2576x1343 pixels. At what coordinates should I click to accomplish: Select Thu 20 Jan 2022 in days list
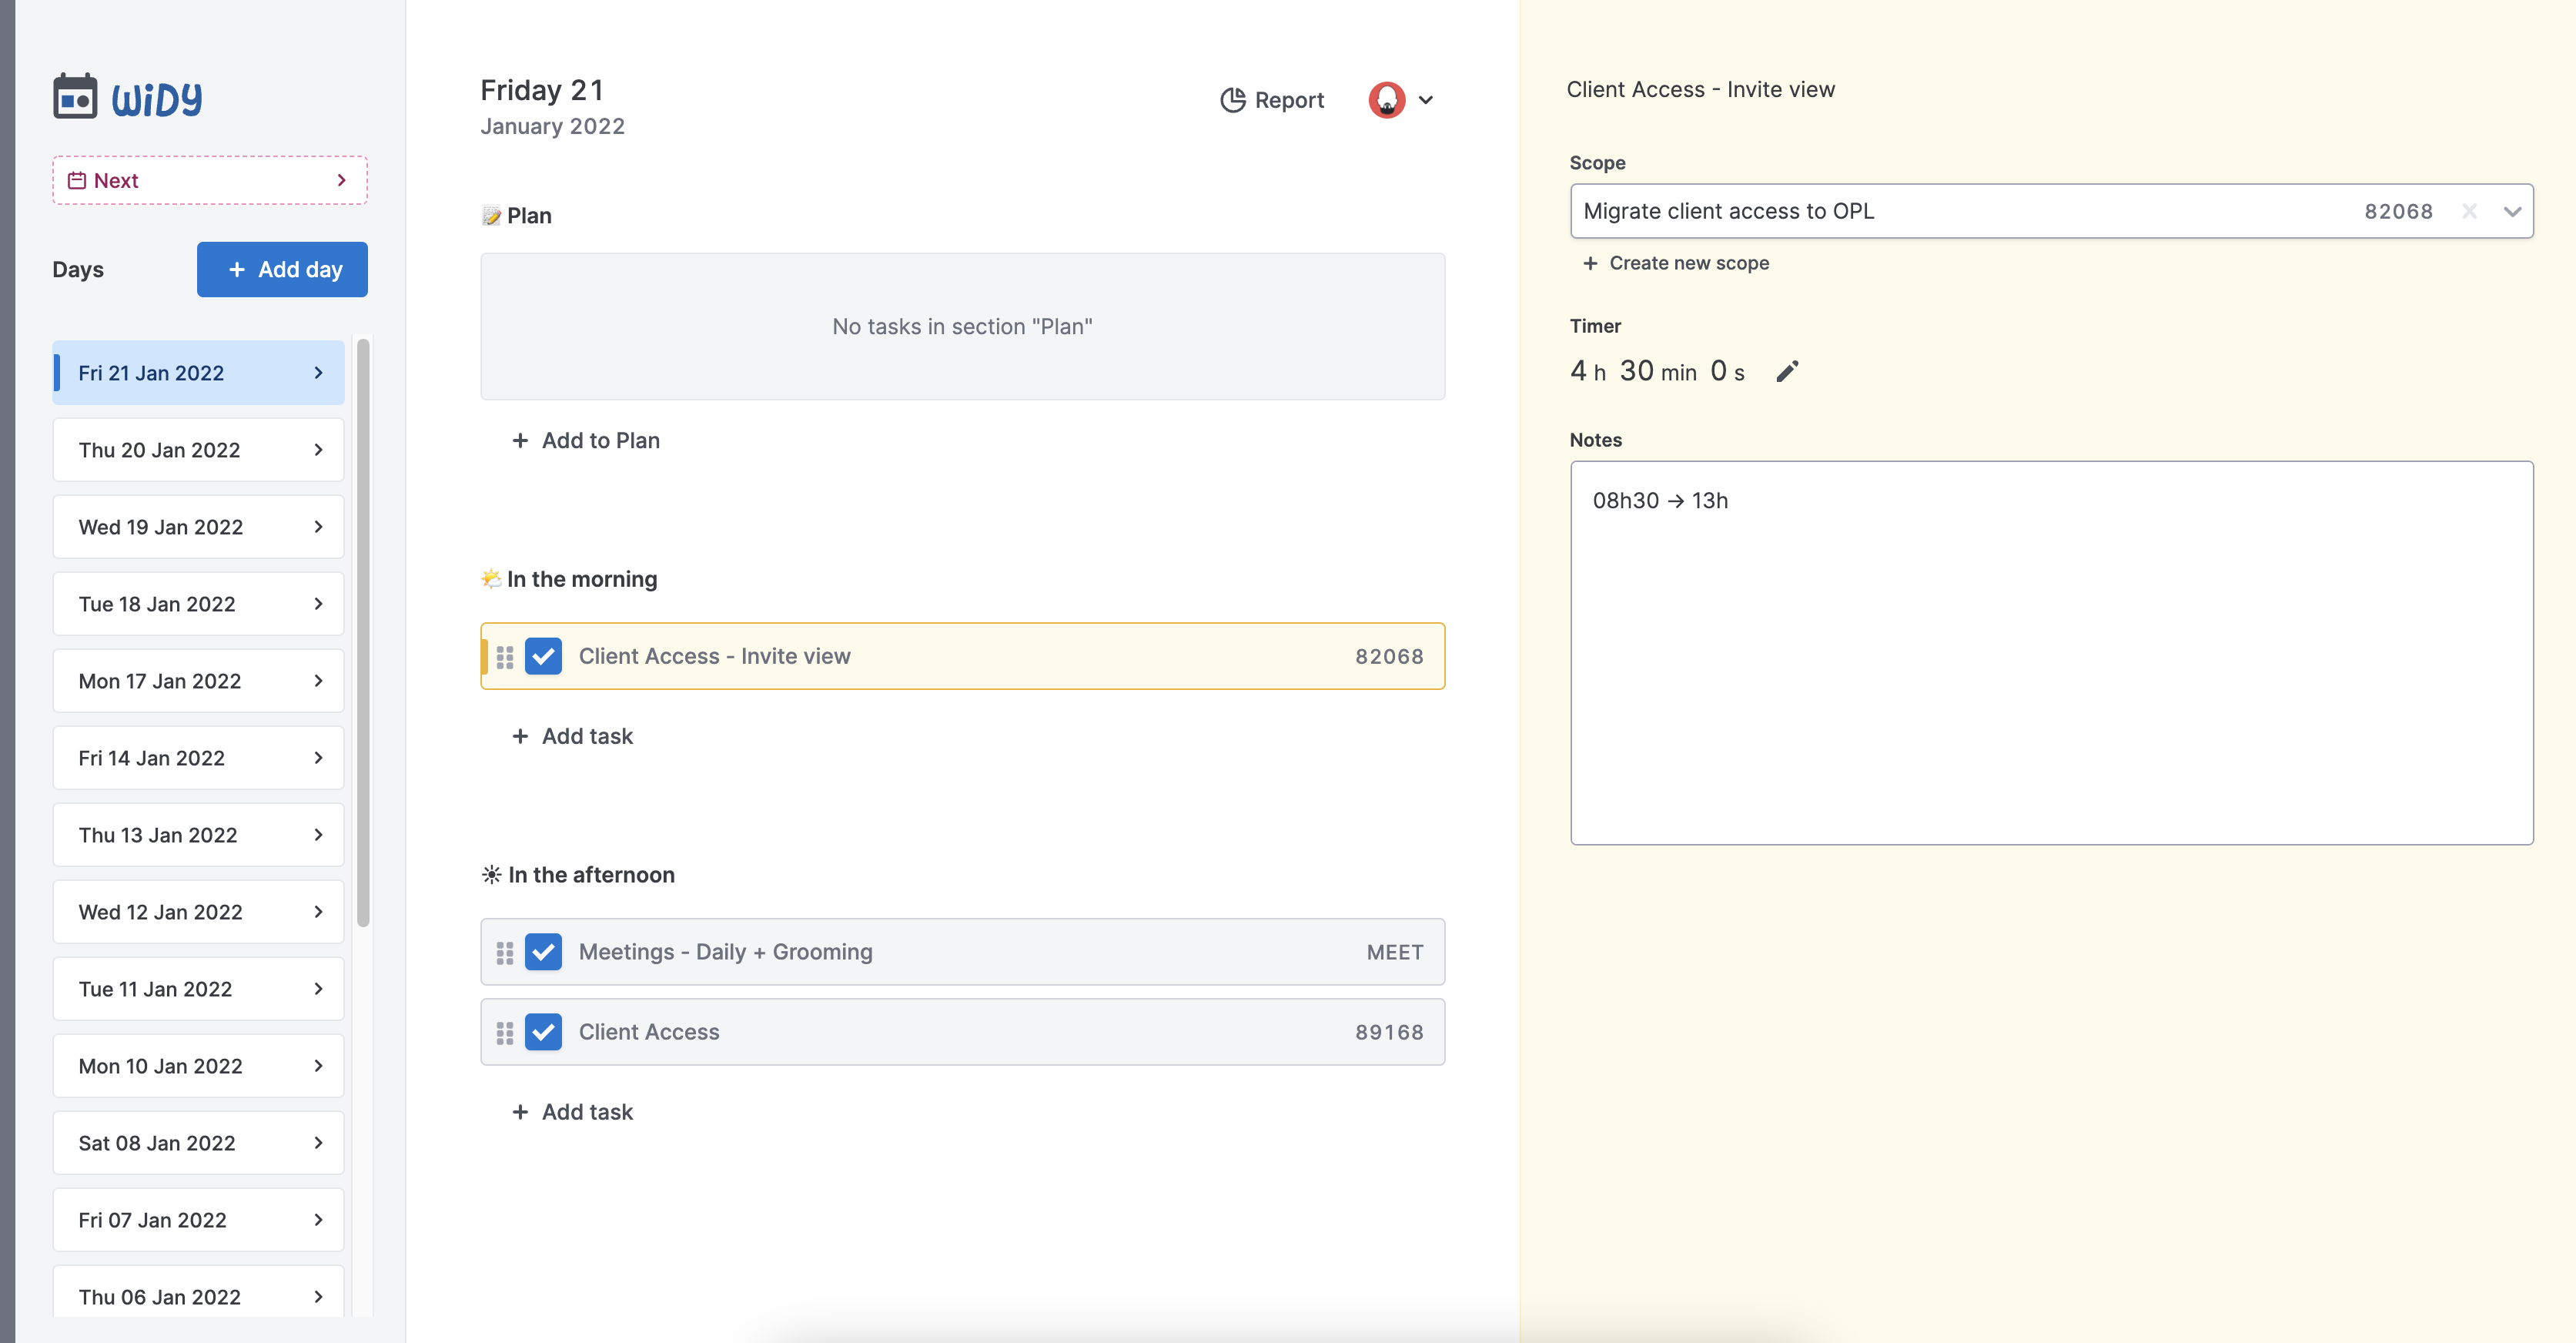pyautogui.click(x=198, y=450)
